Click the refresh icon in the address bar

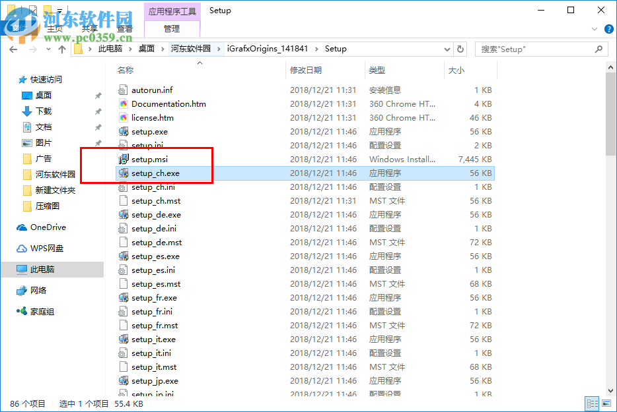pyautogui.click(x=460, y=48)
